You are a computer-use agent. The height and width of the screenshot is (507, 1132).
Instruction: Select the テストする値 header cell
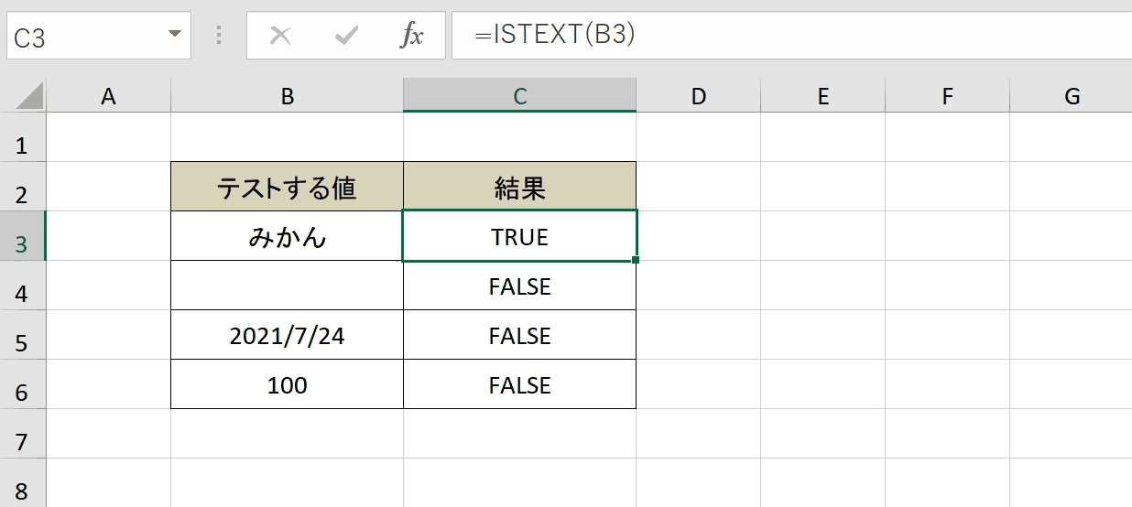point(287,187)
